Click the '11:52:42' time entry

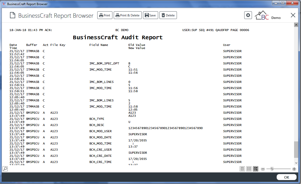click(17, 54)
